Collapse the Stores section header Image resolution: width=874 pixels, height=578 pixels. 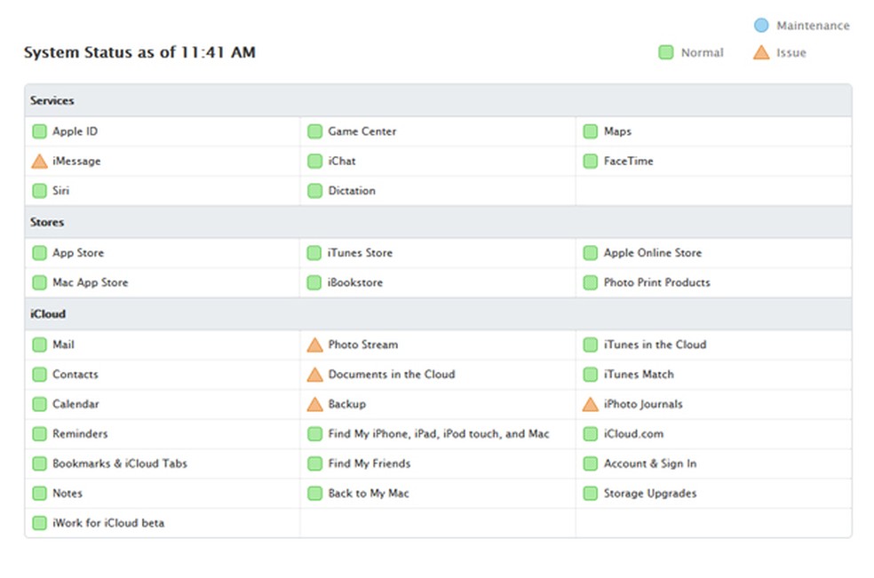coord(46,222)
